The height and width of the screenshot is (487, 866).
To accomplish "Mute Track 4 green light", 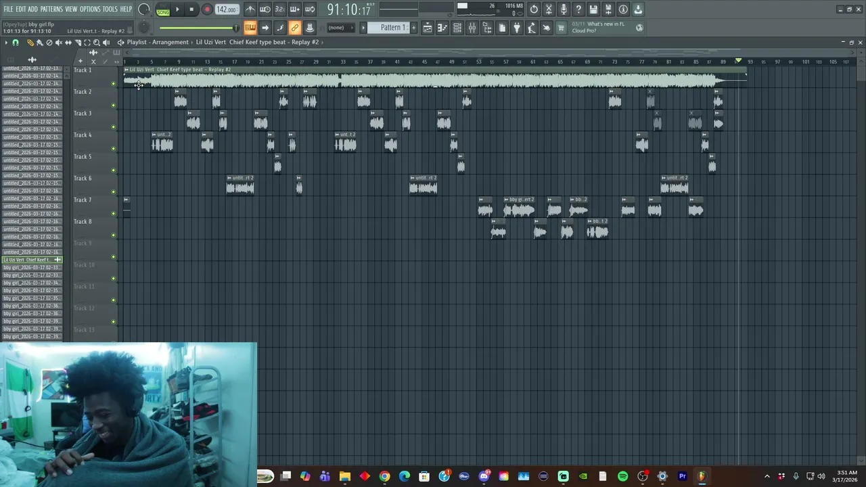I will click(113, 149).
